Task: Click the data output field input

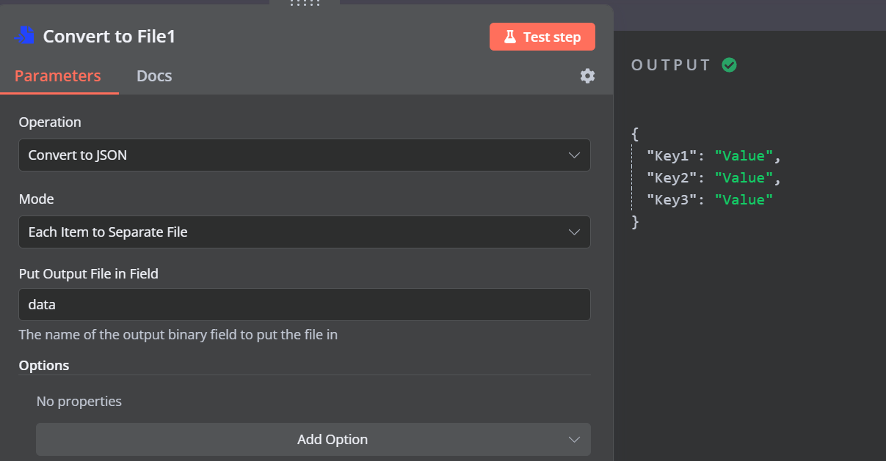Action: tap(305, 304)
